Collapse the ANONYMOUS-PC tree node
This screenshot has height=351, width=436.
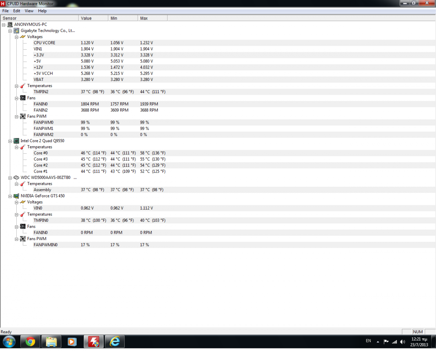point(3,25)
